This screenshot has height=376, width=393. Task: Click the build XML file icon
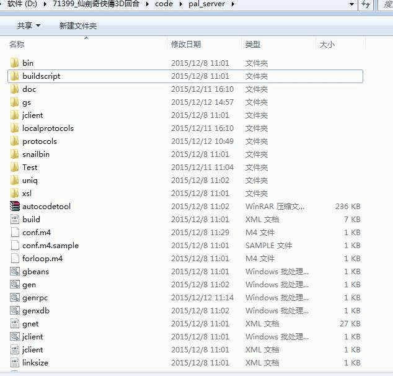pos(15,219)
